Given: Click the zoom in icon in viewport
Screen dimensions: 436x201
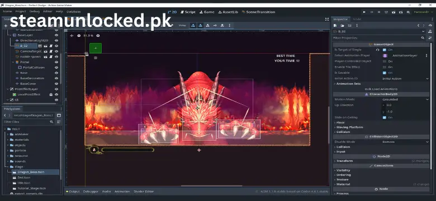Looking at the screenshot, I should (98, 36).
